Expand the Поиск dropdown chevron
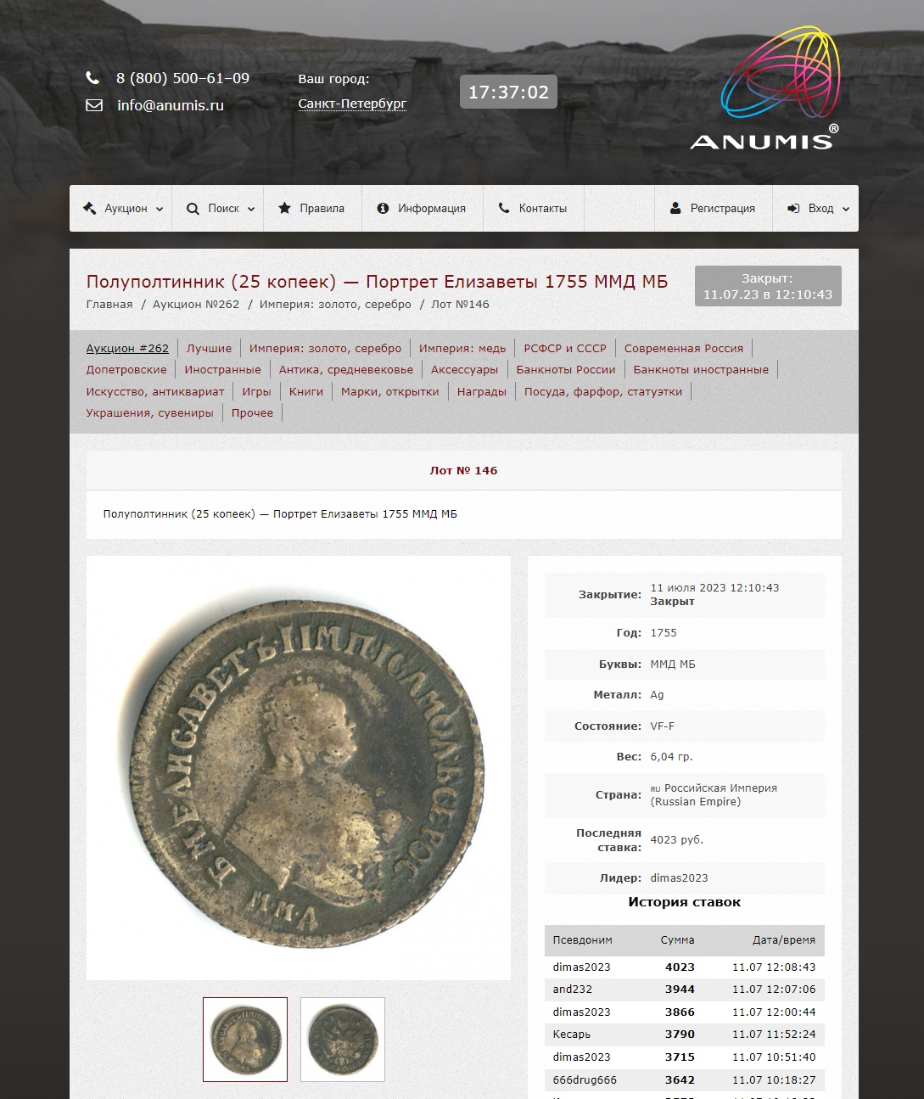The image size is (924, 1099). click(x=251, y=209)
